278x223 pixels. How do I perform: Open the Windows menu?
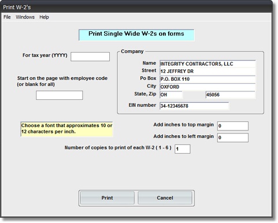[x=25, y=17]
